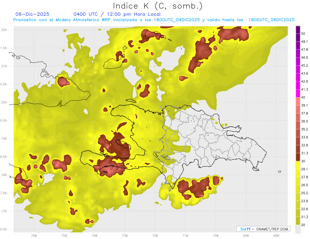This screenshot has height=239, width=310.
Task: Pick the legend color between 49.1 and 50
Action: (x=298, y=37)
